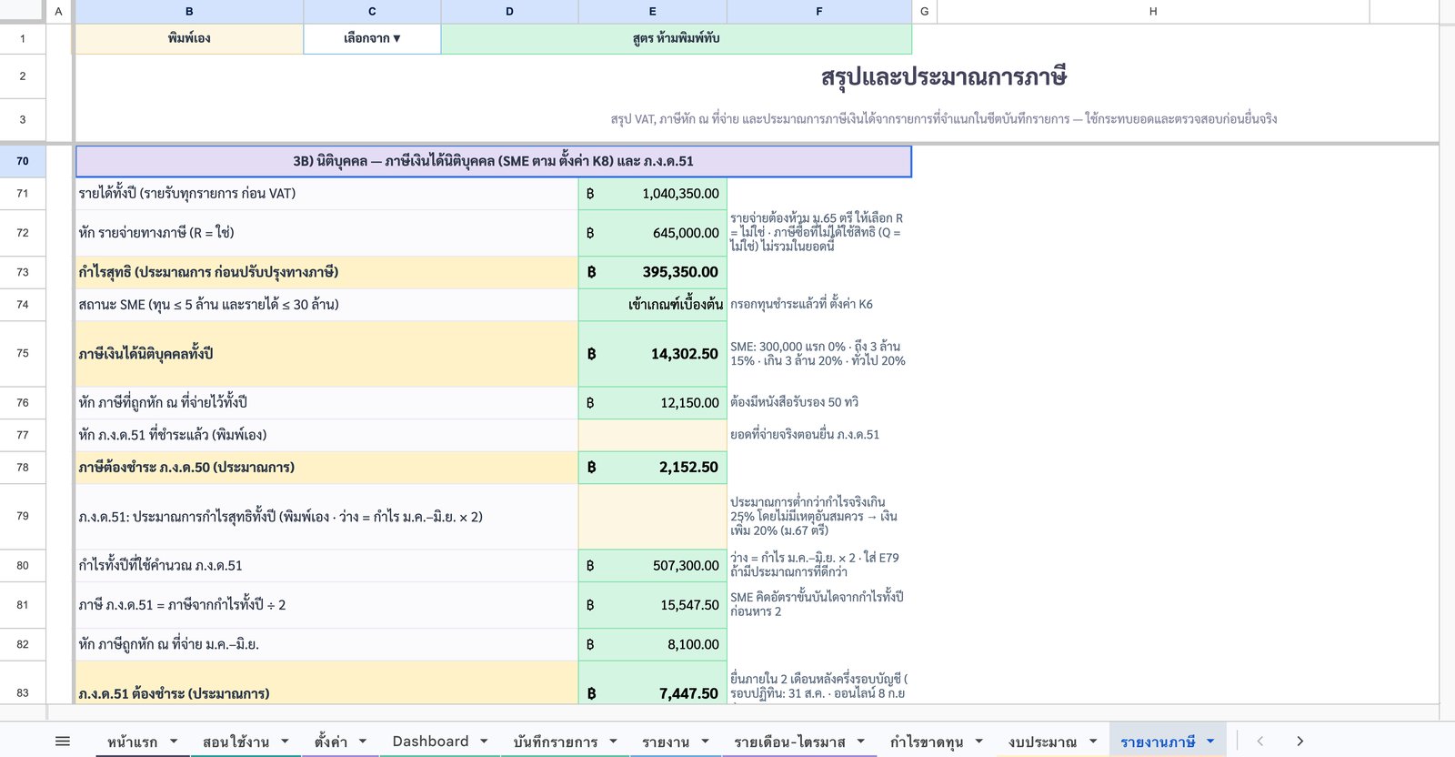This screenshot has width=1455, height=757.
Task: Click the empty ภ.ง.ด.51 profit estimate input cell in row 79
Action: click(653, 517)
